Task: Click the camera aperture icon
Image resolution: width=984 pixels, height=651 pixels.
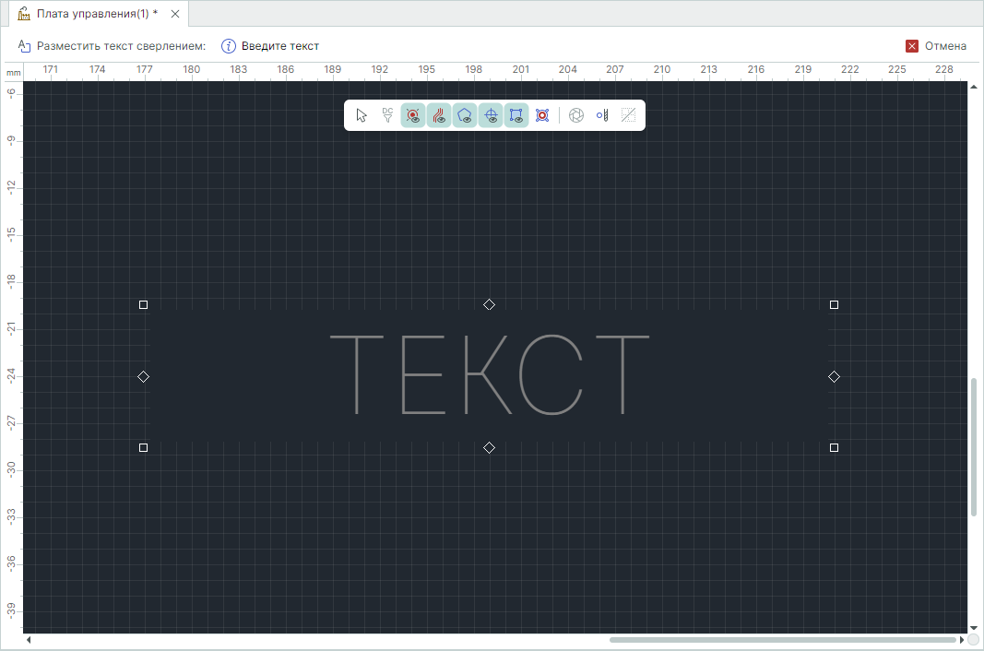Action: click(x=576, y=115)
